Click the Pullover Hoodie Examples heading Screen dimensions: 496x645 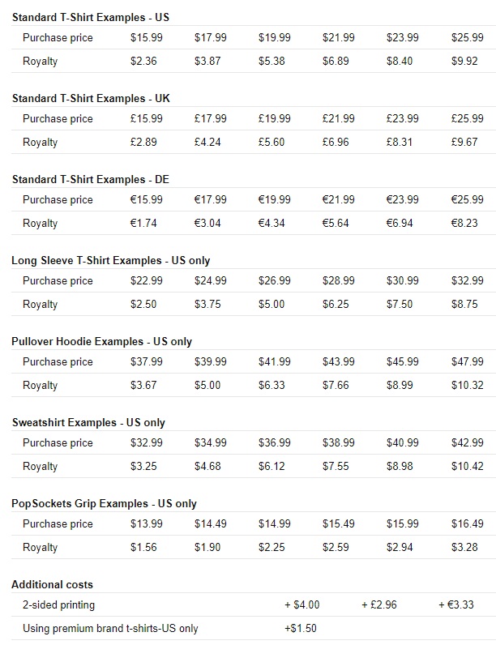click(102, 341)
